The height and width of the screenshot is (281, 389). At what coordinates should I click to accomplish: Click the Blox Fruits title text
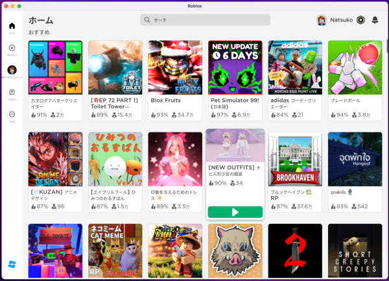(166, 101)
